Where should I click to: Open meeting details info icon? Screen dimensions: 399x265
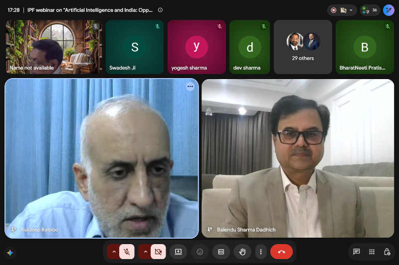pos(160,10)
